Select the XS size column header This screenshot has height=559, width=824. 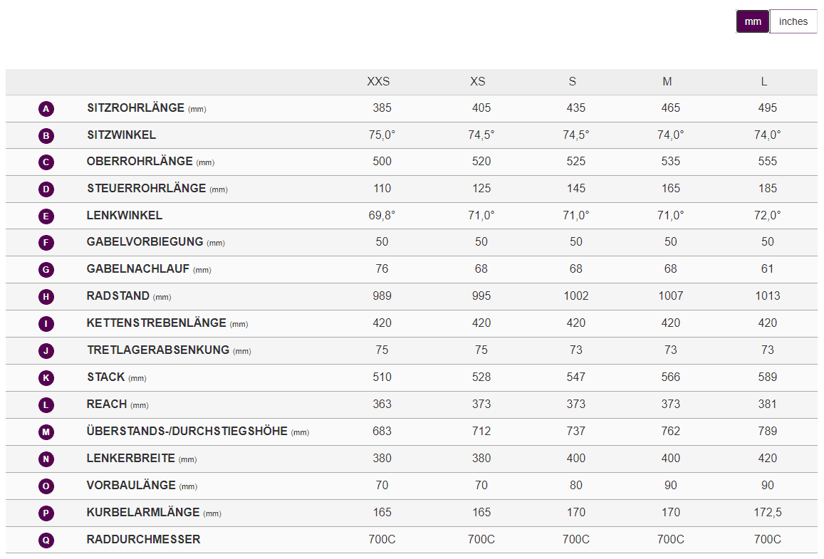tap(478, 81)
